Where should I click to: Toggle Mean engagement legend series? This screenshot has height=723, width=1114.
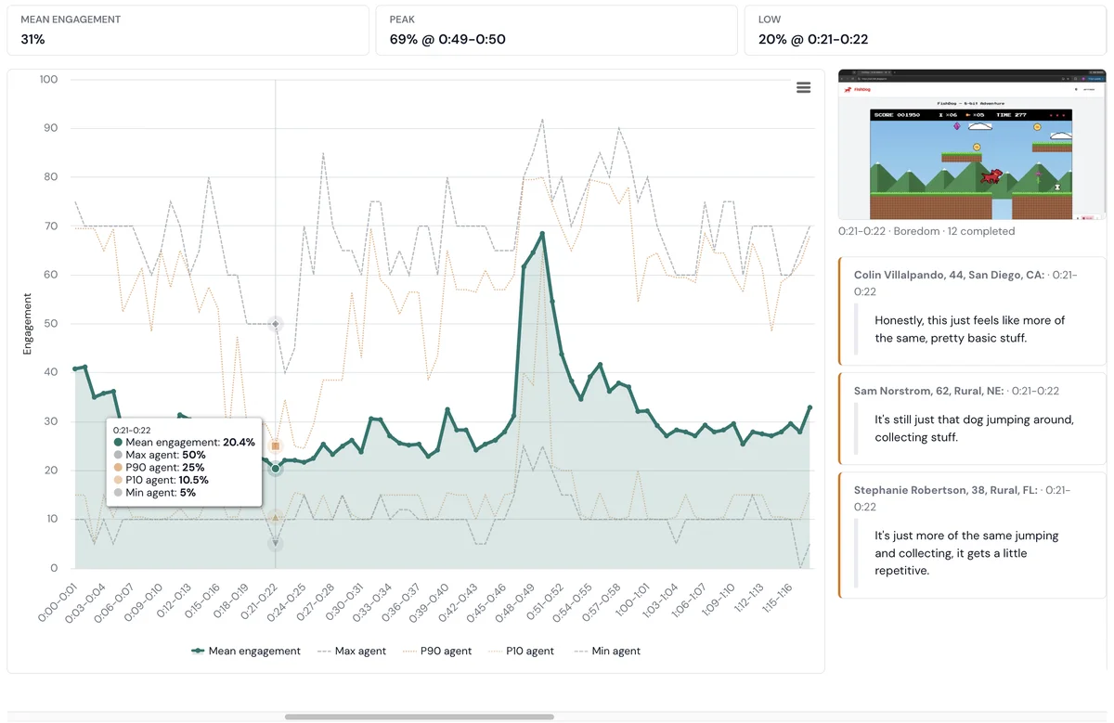pyautogui.click(x=246, y=652)
